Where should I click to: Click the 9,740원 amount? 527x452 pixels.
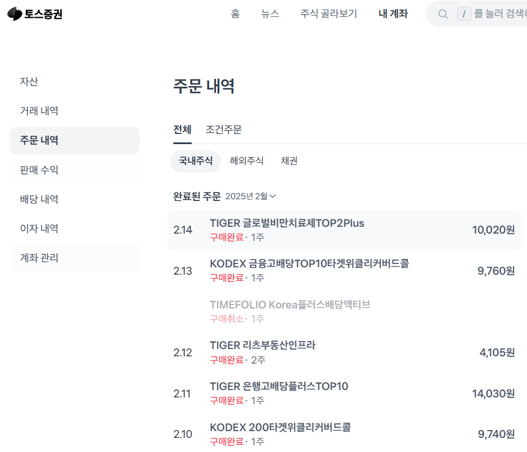tap(497, 435)
